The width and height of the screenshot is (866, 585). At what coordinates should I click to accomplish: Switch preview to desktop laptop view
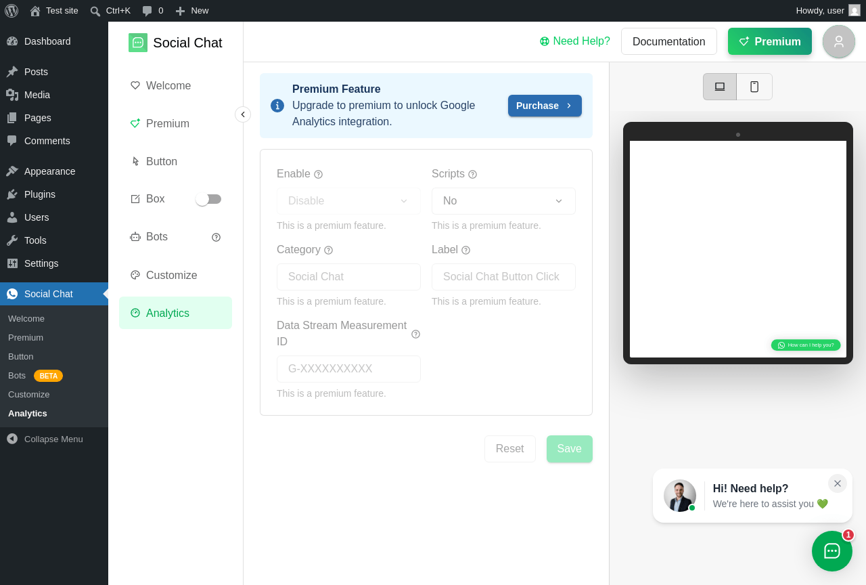pos(720,87)
